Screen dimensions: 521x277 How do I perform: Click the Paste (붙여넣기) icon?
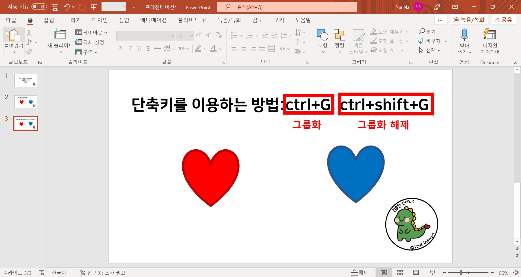point(14,35)
